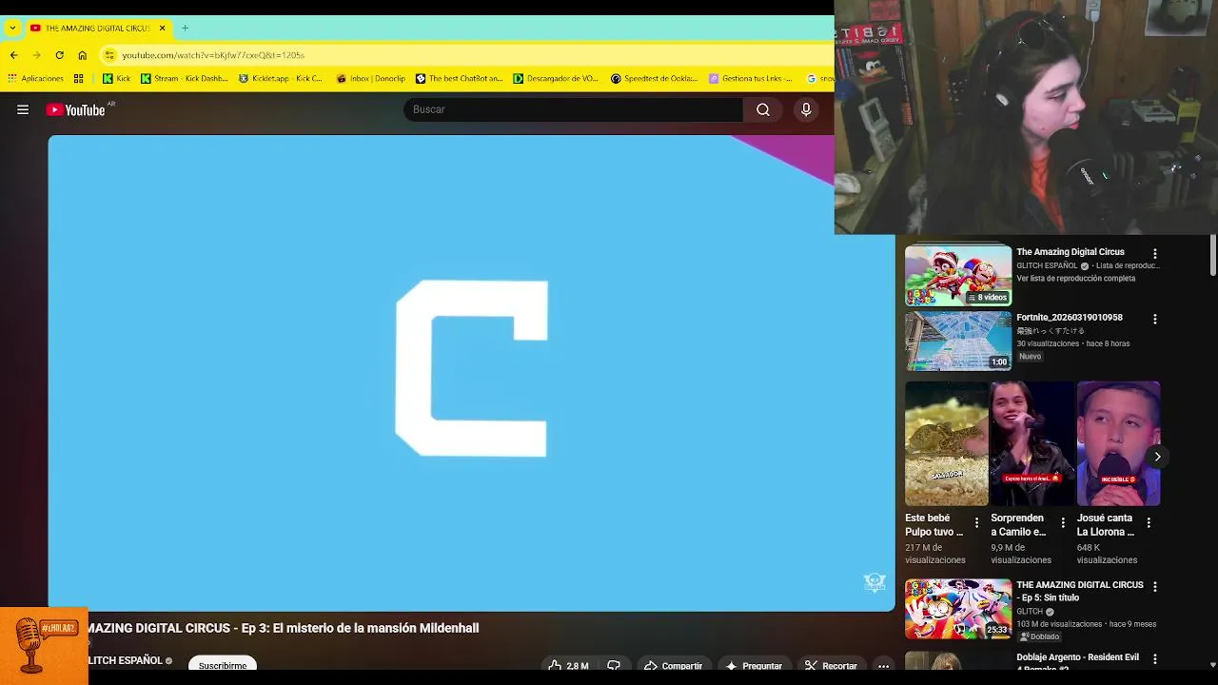Image resolution: width=1218 pixels, height=685 pixels.
Task: Focus the Buscar search field
Action: [573, 109]
